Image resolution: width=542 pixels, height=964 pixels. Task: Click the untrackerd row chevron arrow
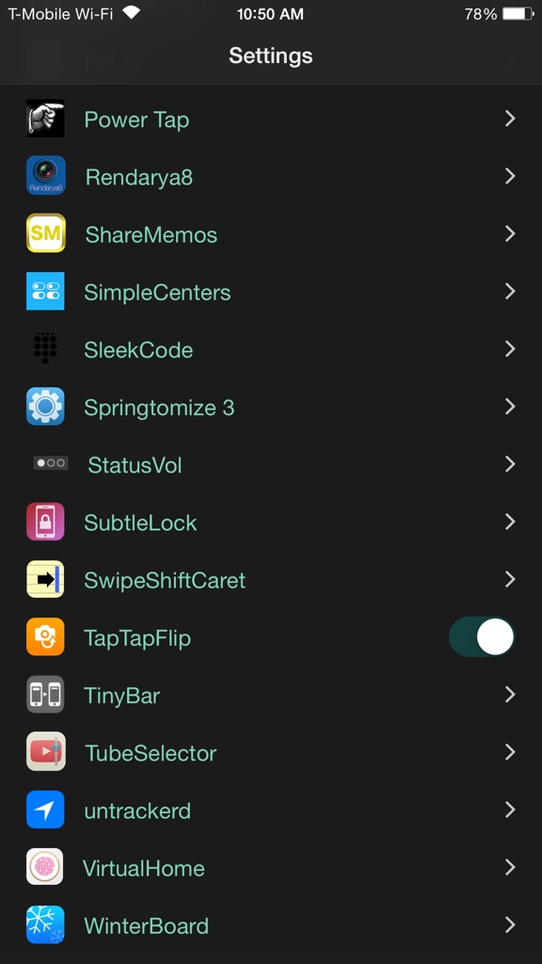509,810
